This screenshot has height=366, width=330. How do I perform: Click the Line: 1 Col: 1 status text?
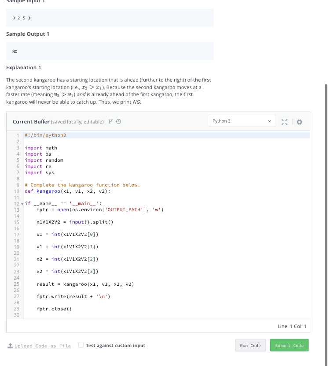click(292, 326)
